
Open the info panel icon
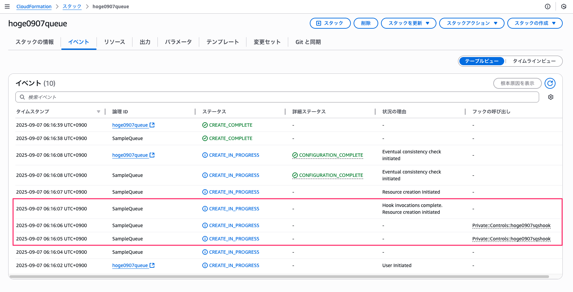(548, 6)
